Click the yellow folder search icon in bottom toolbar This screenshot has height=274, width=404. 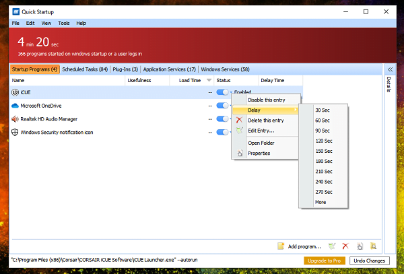tap(373, 246)
